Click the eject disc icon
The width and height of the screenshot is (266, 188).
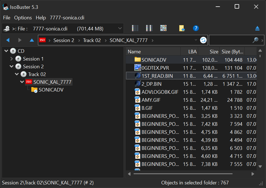[257, 28]
